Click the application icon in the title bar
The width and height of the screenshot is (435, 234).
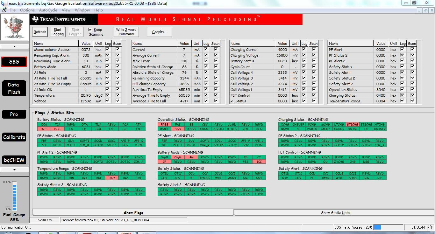(3, 3)
